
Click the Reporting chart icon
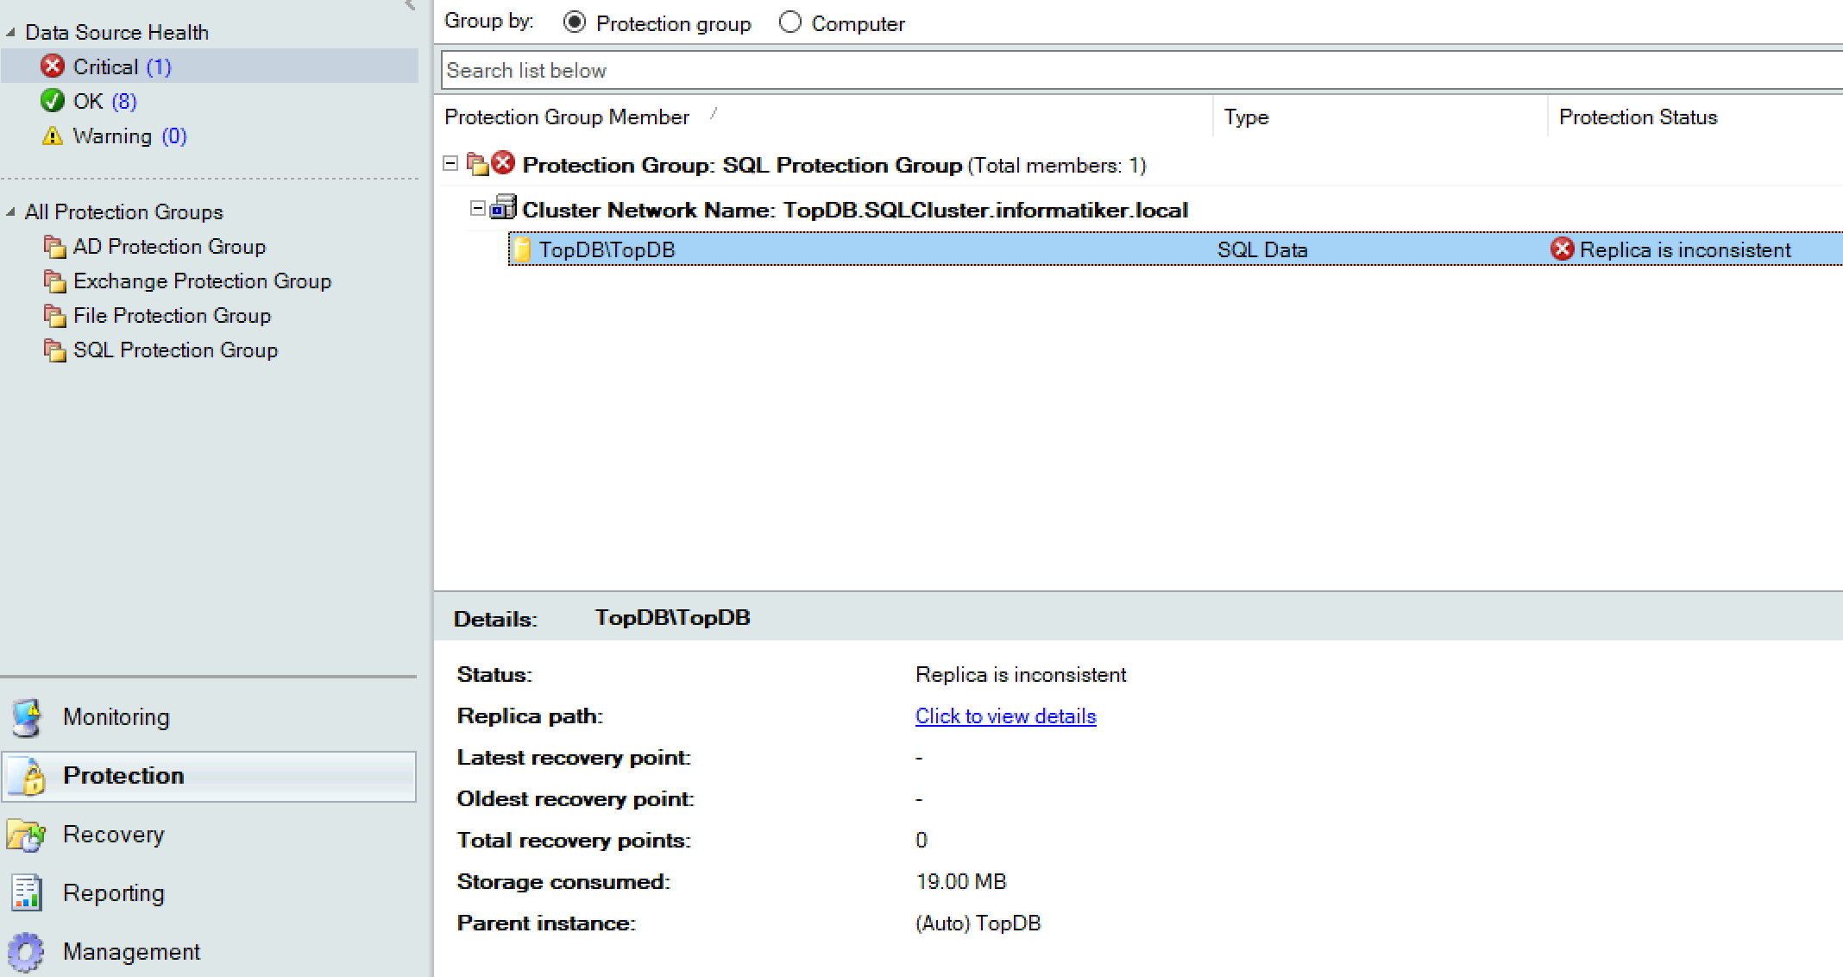(x=26, y=893)
